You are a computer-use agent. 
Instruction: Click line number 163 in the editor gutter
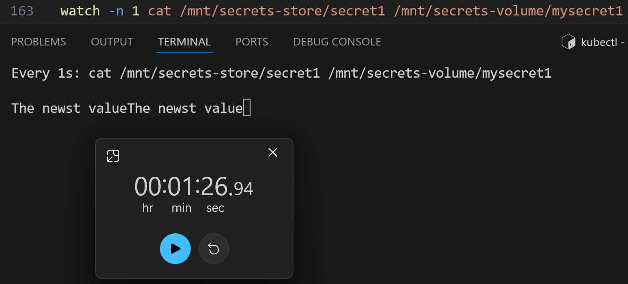[22, 11]
